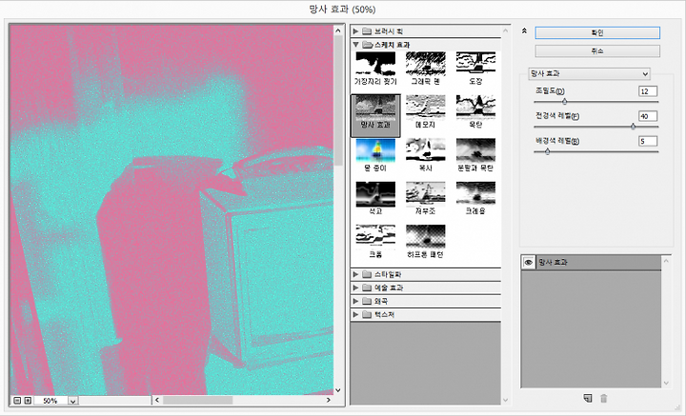Image resolution: width=686 pixels, height=416 pixels.
Task: Select the 저부조 (Bas Relief) filter thumbnail
Action: point(425,193)
